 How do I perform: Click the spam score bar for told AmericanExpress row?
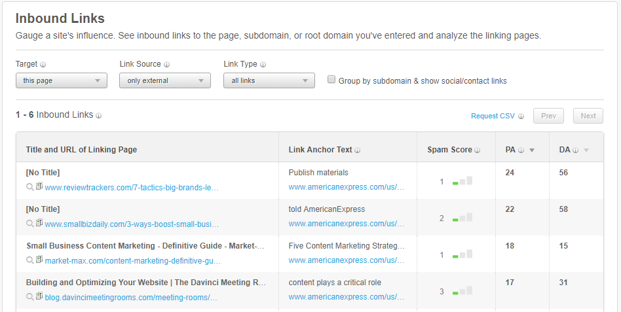click(462, 218)
